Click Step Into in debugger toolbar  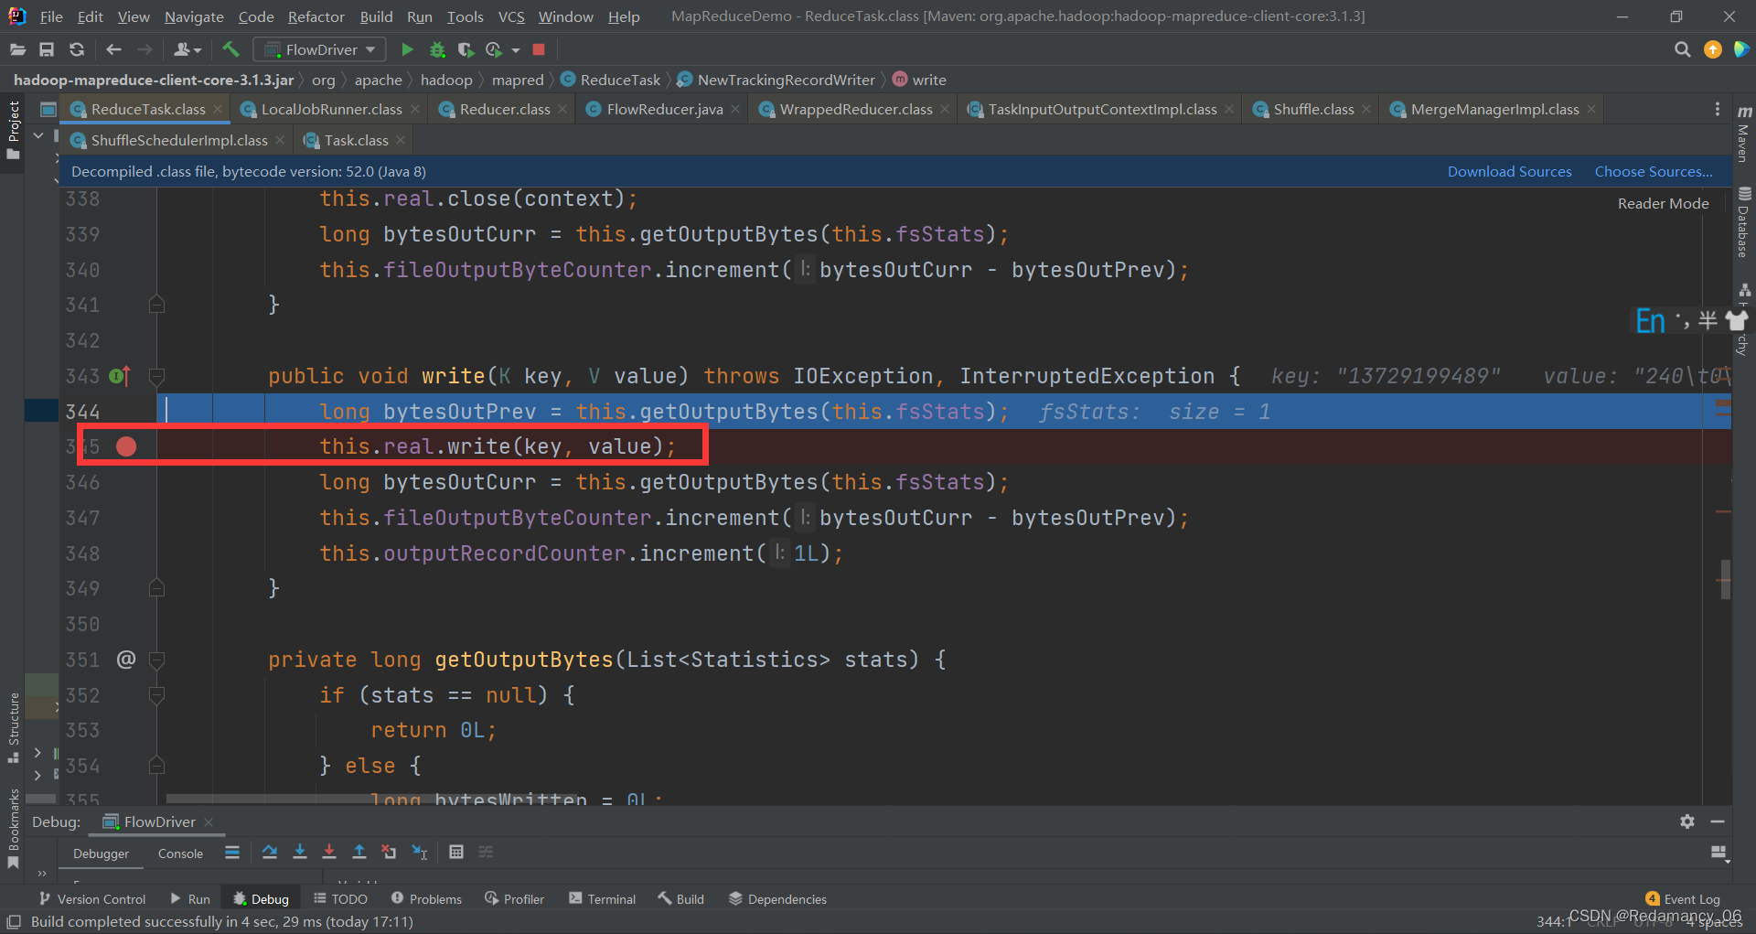[x=299, y=852]
